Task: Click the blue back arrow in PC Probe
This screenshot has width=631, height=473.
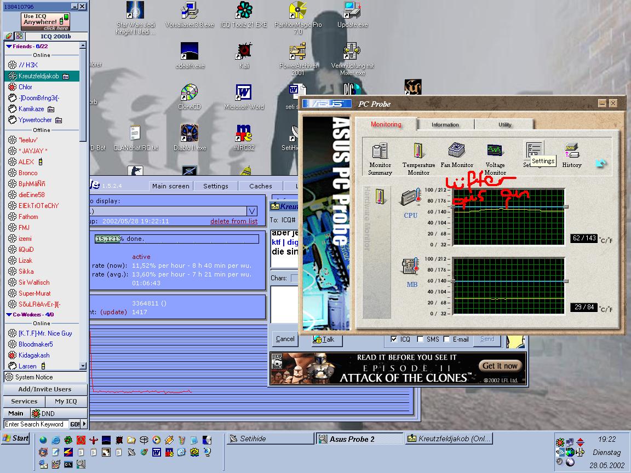Action: click(601, 163)
